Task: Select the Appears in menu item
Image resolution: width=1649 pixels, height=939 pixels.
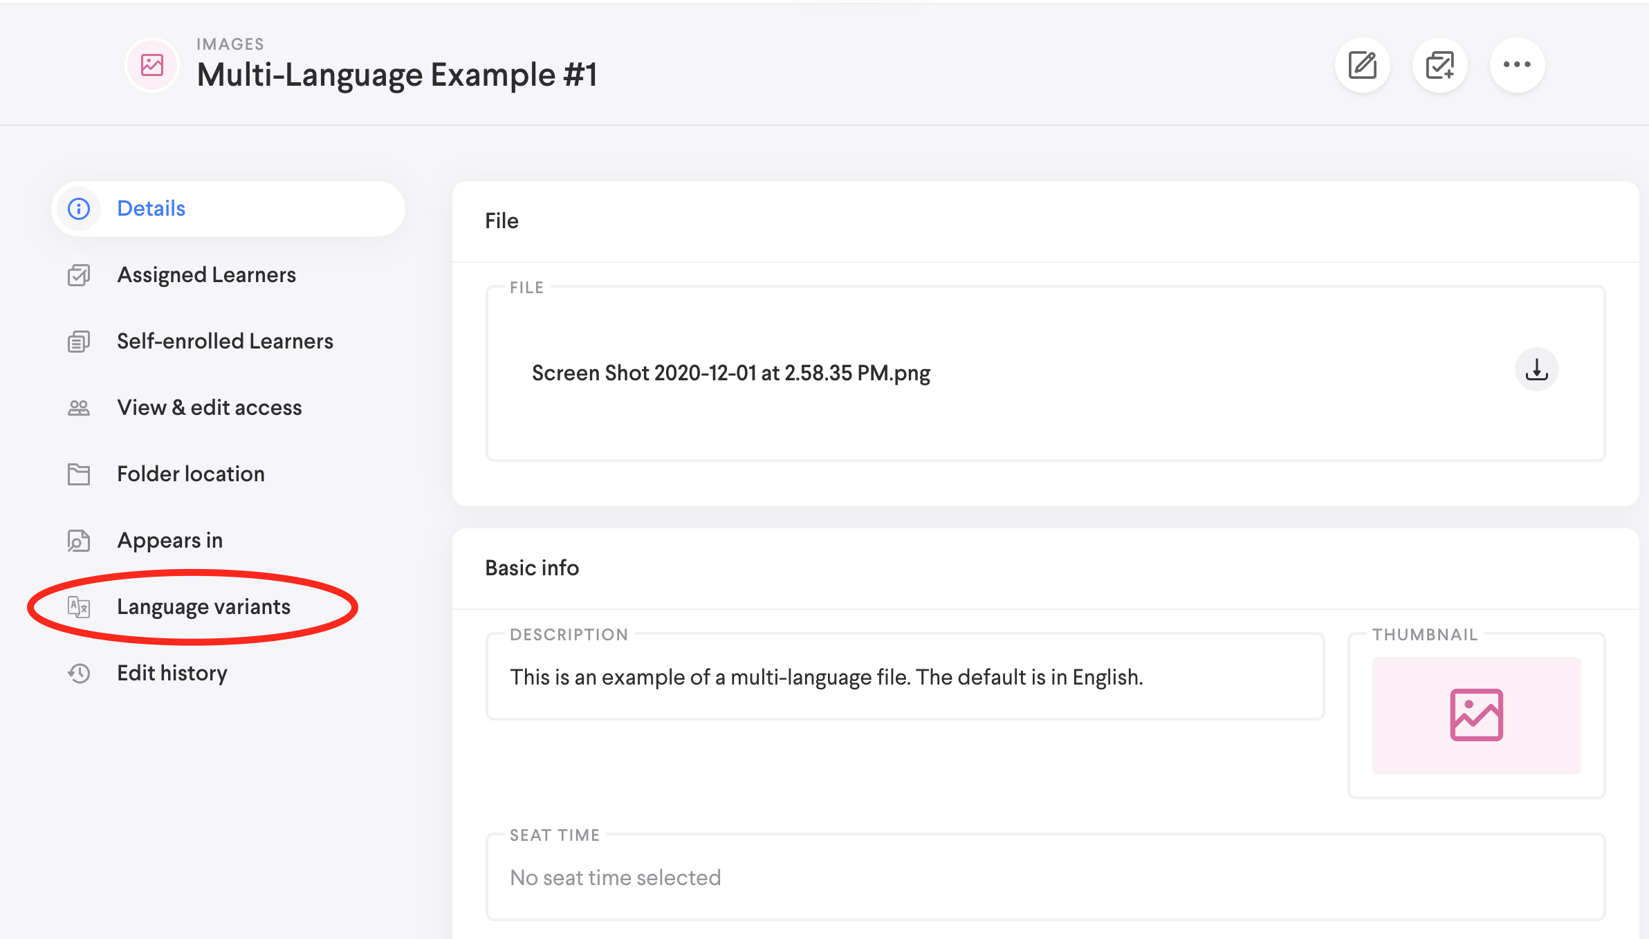Action: pyautogui.click(x=169, y=541)
